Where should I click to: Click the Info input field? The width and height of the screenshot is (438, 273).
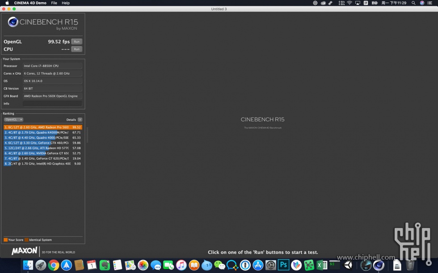pyautogui.click(x=52, y=103)
